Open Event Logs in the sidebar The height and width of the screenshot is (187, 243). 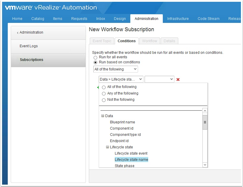pos(48,46)
